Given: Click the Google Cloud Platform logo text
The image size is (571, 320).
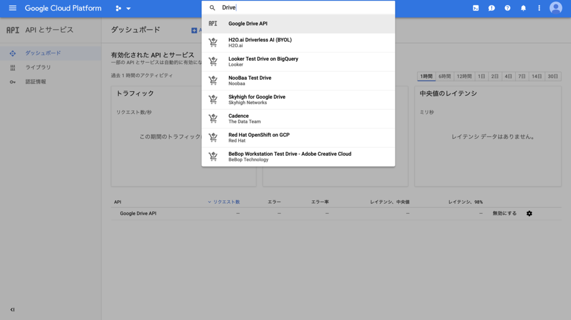Looking at the screenshot, I should pos(63,8).
